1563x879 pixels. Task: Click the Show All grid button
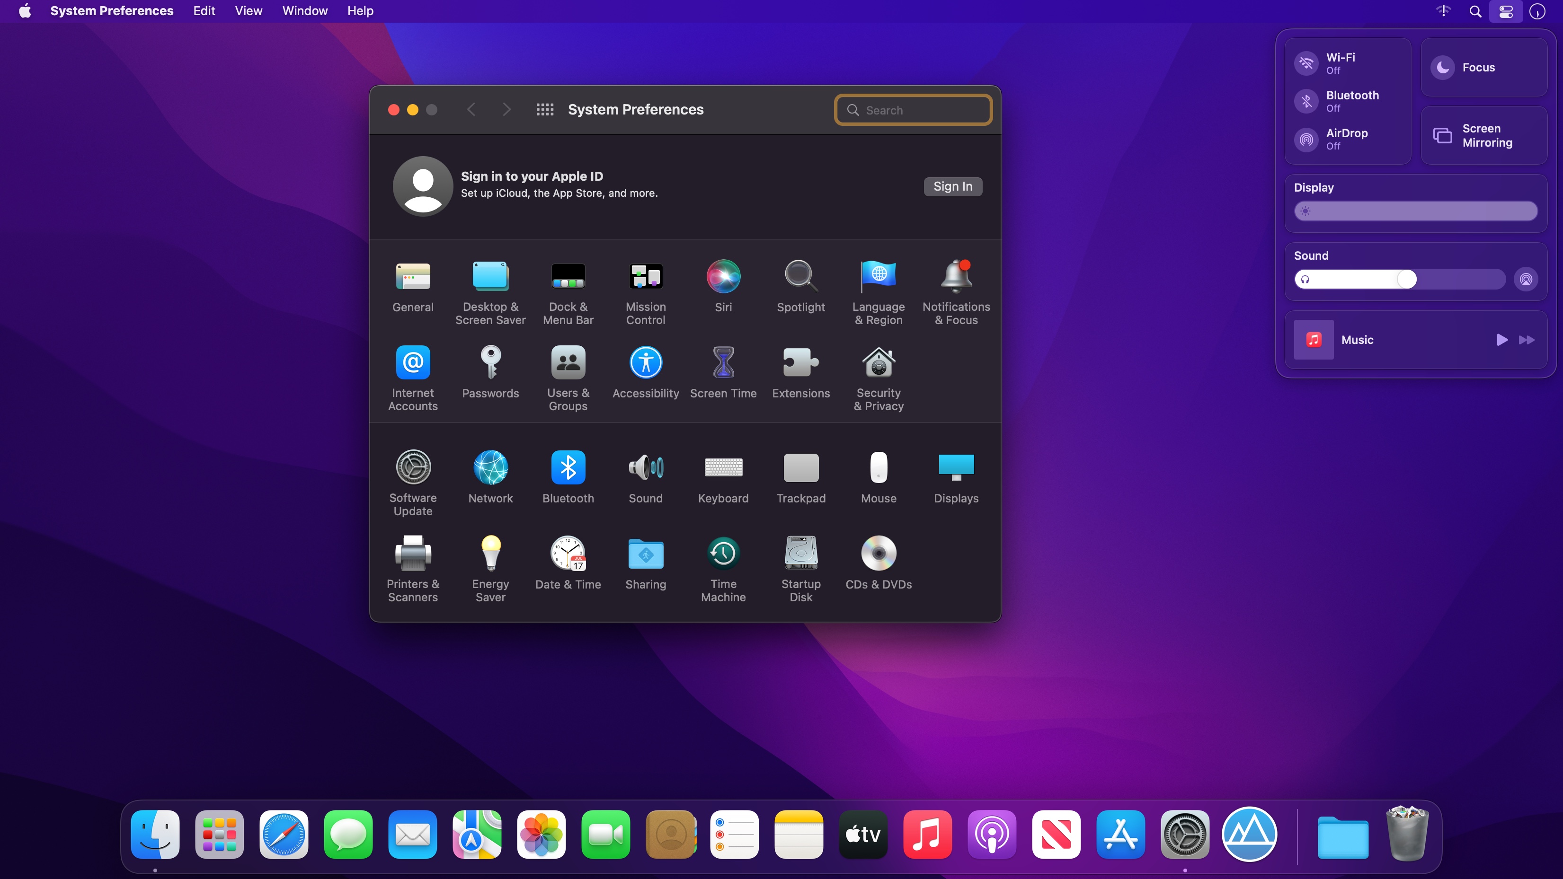(545, 110)
